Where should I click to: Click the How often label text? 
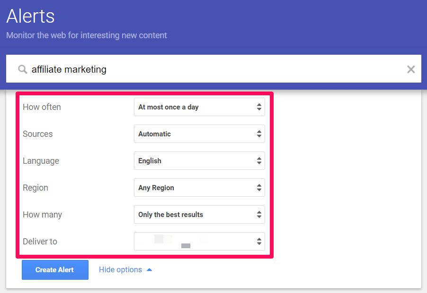point(42,107)
